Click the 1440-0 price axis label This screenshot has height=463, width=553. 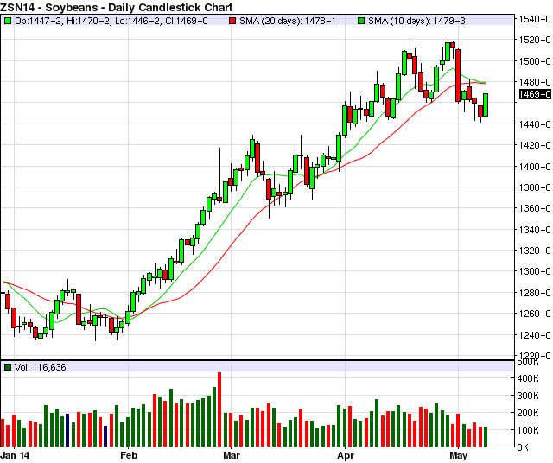[x=535, y=124]
